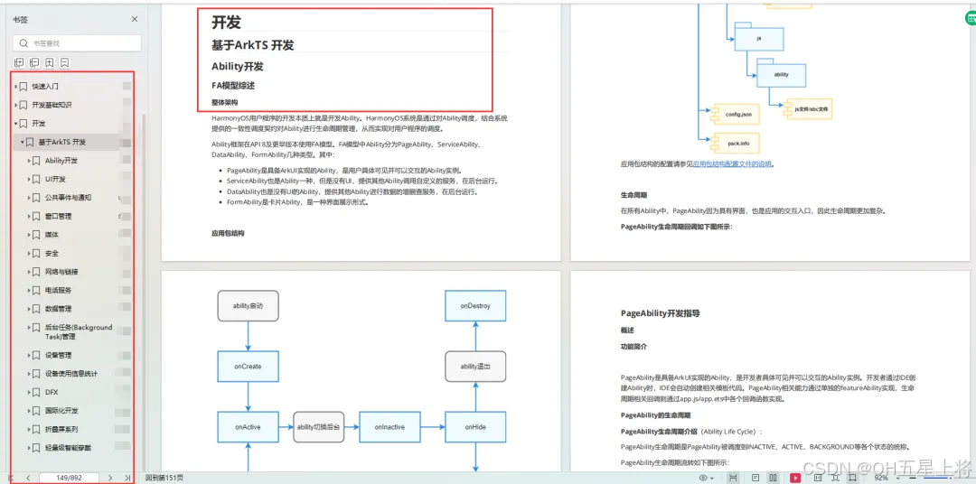
Task: Toggle fit-width view in status bar
Action: click(x=733, y=478)
